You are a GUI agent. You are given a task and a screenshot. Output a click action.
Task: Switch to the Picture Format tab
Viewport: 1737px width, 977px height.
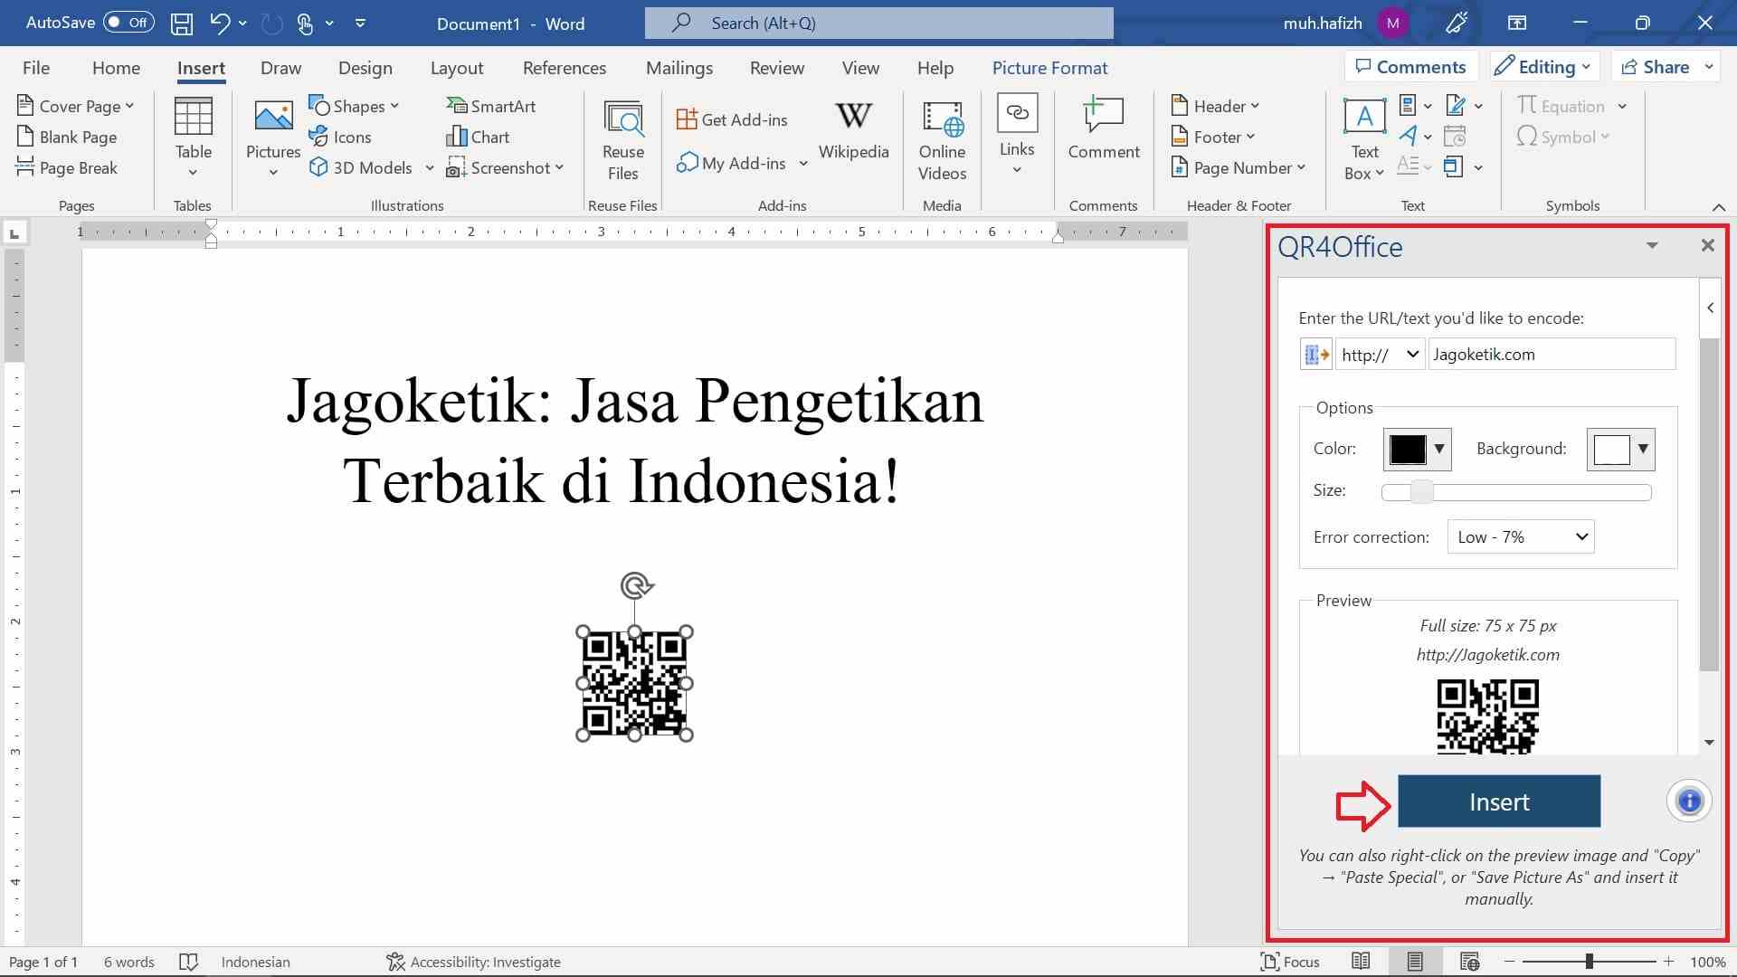(1049, 67)
